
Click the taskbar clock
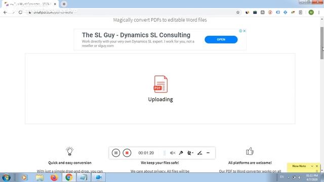pyautogui.click(x=312, y=177)
